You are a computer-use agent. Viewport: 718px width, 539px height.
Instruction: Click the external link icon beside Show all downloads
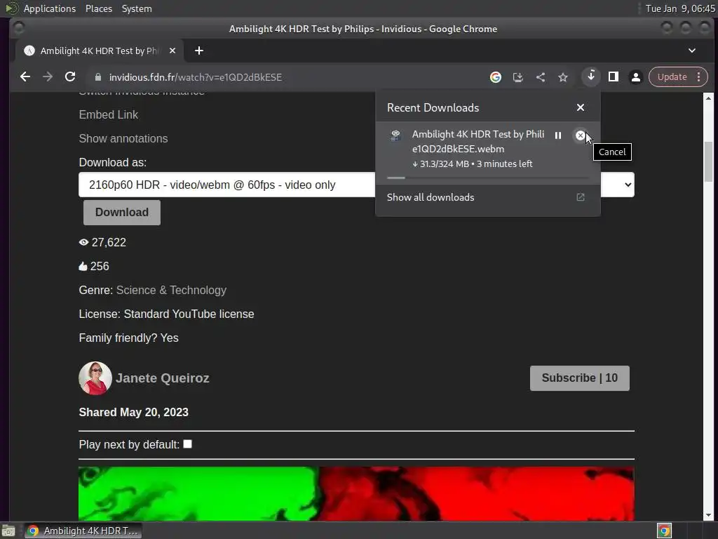tap(580, 197)
